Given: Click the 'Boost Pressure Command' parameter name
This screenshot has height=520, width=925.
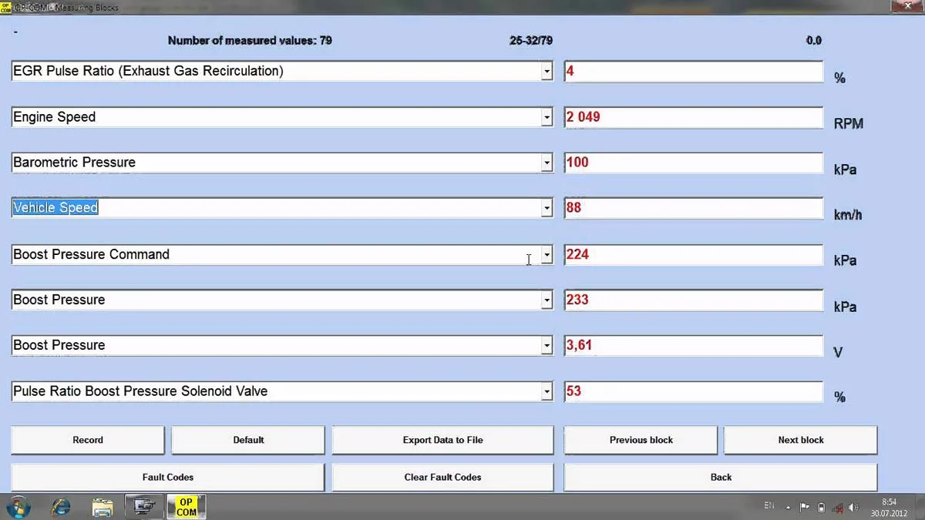Looking at the screenshot, I should point(91,254).
